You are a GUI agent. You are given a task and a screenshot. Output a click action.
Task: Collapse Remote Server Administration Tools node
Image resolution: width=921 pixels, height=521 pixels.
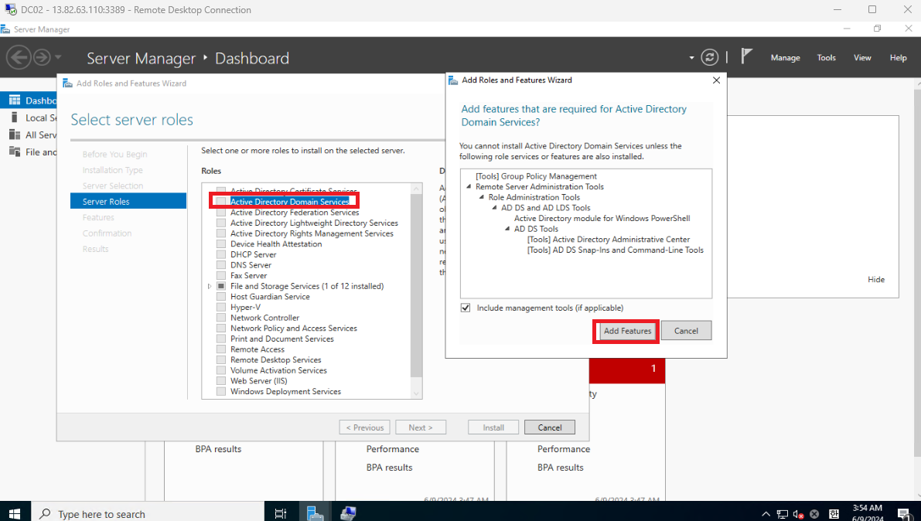(469, 187)
